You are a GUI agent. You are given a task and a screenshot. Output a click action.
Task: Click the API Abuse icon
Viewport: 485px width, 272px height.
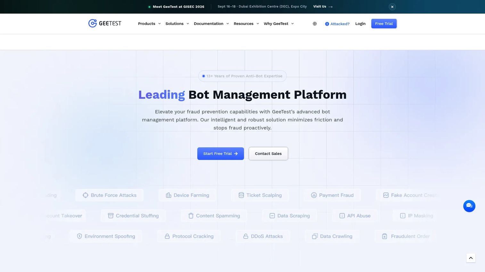pyautogui.click(x=342, y=216)
